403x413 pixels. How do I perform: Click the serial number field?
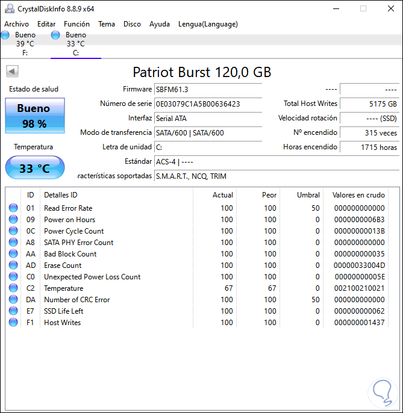tap(208, 104)
